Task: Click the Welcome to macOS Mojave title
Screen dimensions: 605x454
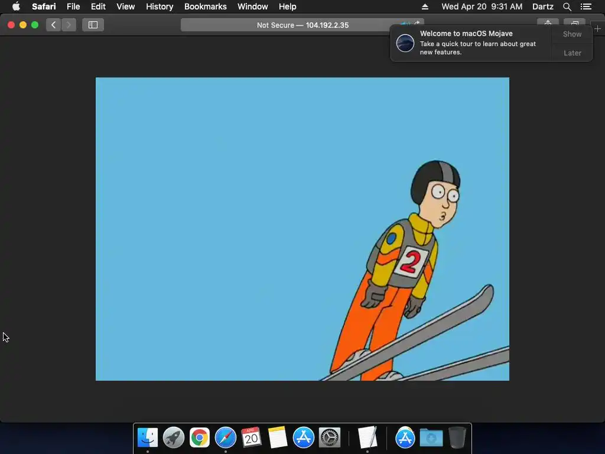Action: (466, 34)
